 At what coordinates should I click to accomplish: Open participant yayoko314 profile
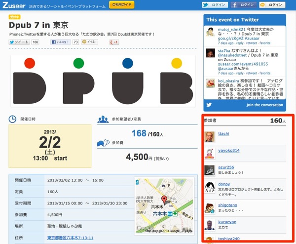pos(228,151)
